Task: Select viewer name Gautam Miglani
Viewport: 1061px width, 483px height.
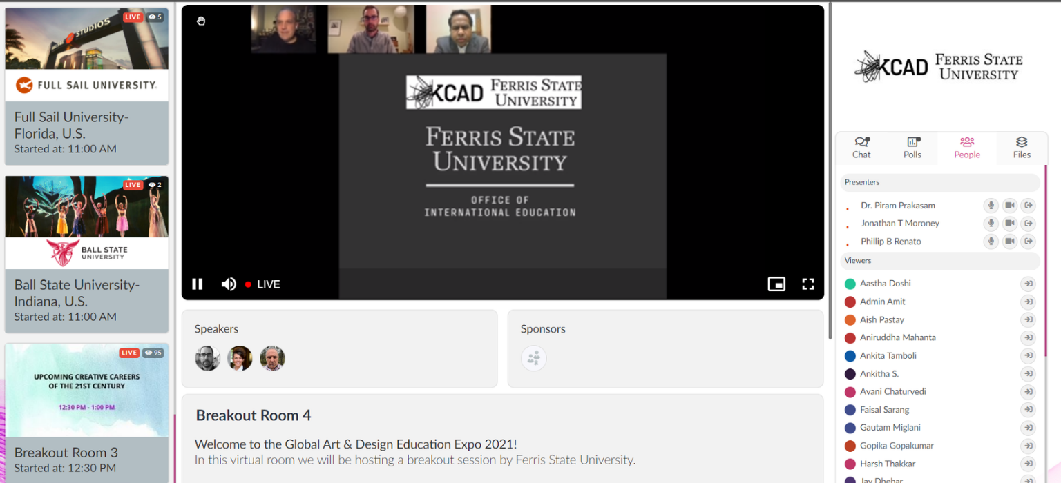Action: tap(890, 427)
